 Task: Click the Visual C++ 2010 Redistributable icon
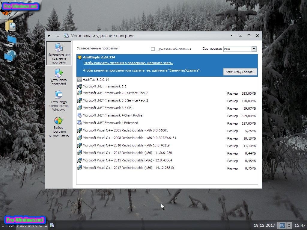(x=79, y=145)
